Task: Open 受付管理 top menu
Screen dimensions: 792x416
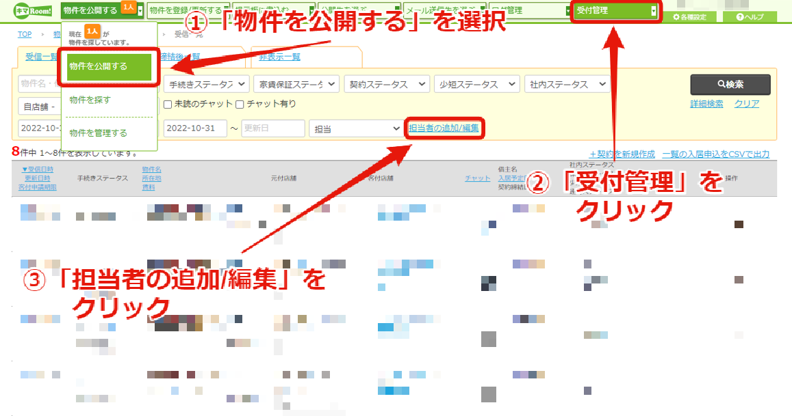Action: [615, 11]
